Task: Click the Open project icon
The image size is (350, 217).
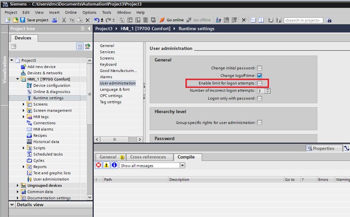Action: click(15, 20)
